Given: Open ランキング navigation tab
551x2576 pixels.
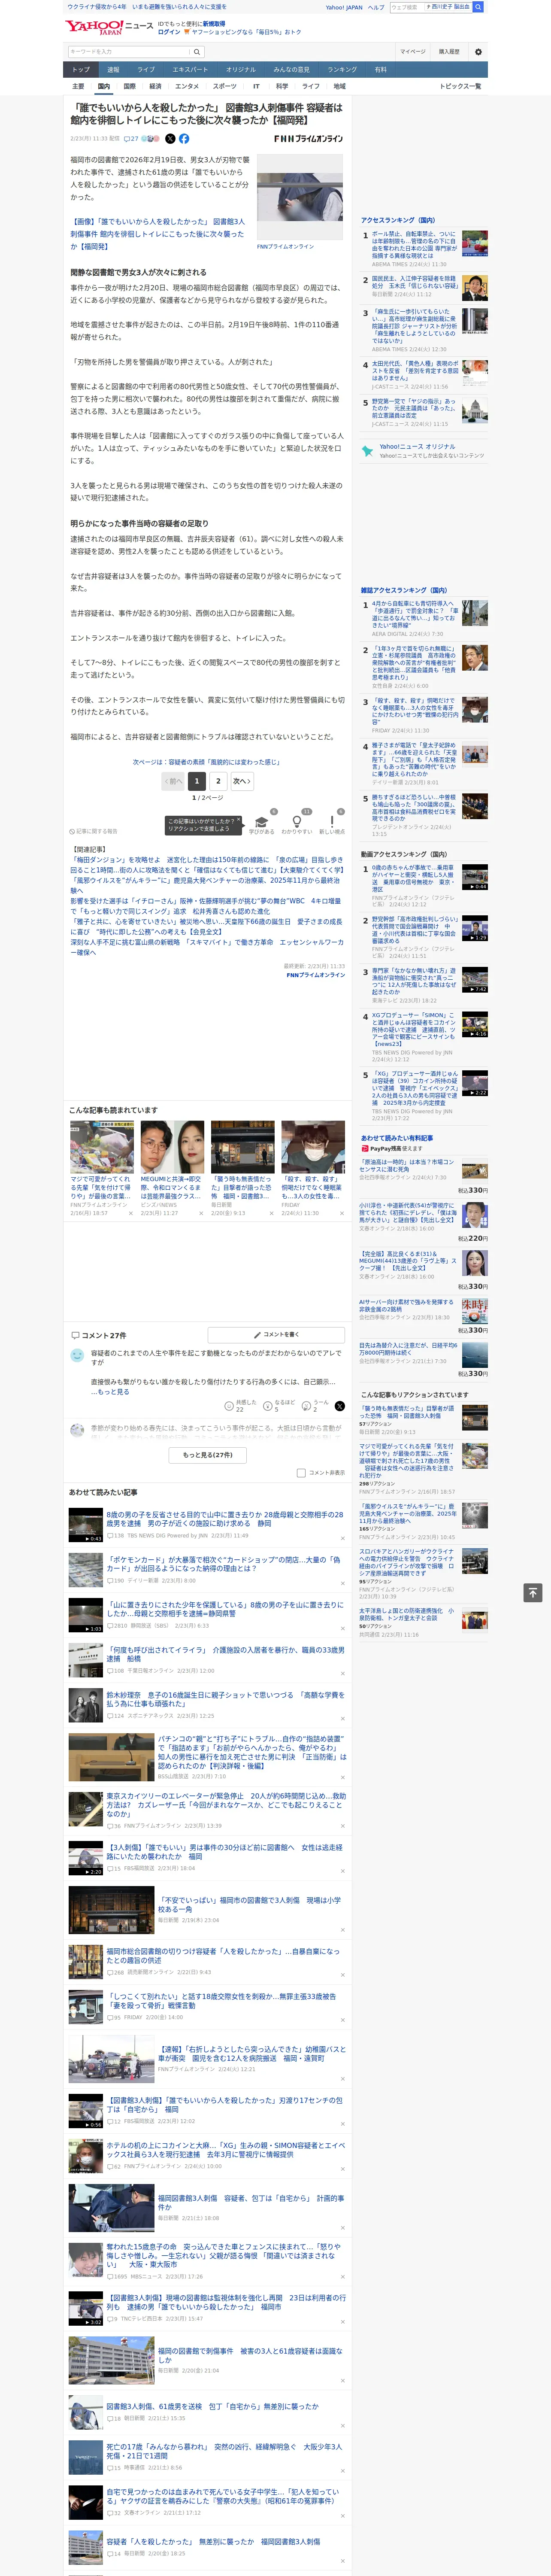Looking at the screenshot, I should tap(342, 70).
